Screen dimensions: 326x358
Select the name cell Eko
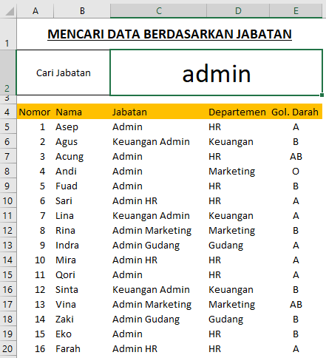82,334
